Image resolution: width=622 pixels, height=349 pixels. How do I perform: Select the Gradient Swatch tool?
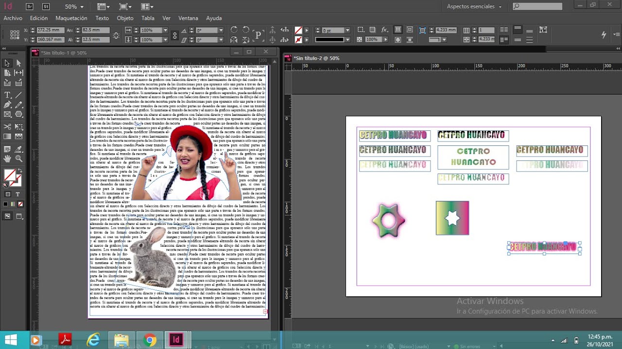(7, 137)
